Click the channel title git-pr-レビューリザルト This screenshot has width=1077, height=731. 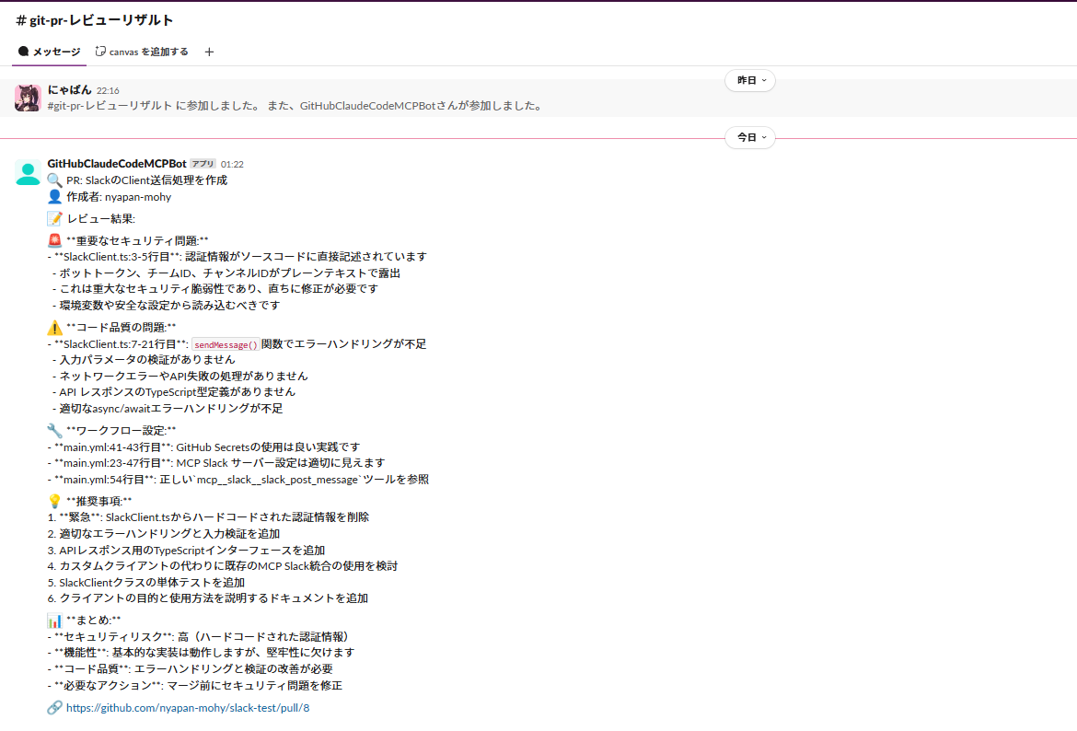[94, 20]
